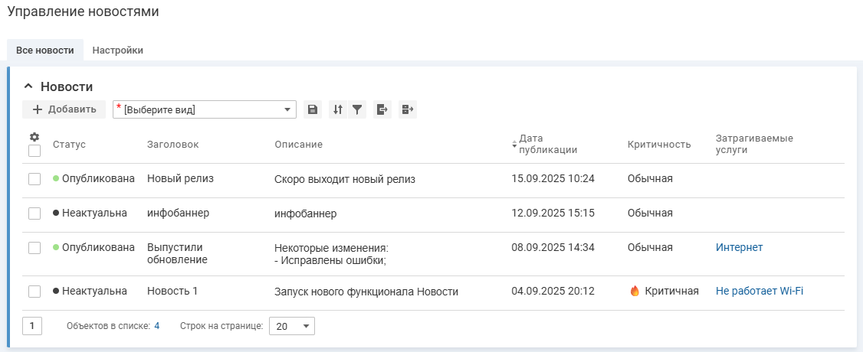
Task: Click the filter funnel icon
Action: (357, 109)
